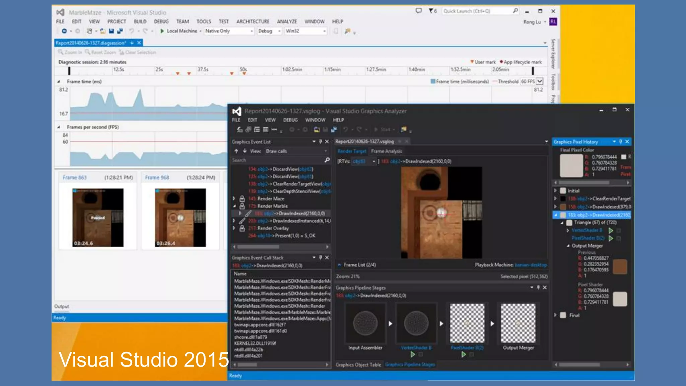Click the Quick Launch magnifier icon
Screen dimensions: 686x386
[515, 11]
